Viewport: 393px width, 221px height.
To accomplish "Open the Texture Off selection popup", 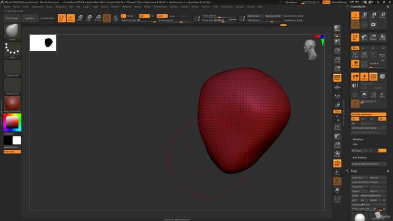I will point(12,86).
